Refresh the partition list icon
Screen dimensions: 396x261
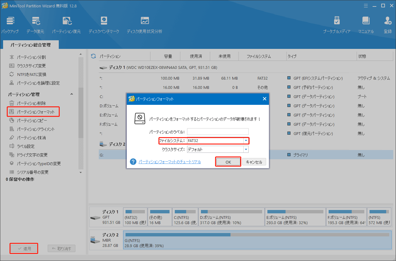pos(93,56)
